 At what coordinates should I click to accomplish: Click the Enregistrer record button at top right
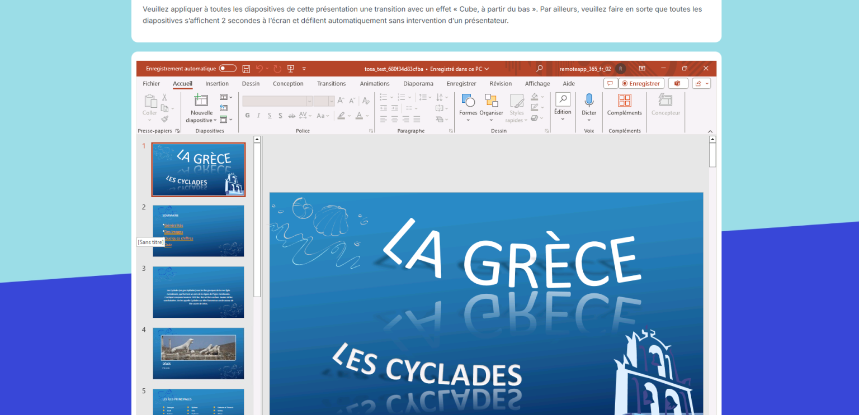coord(641,83)
